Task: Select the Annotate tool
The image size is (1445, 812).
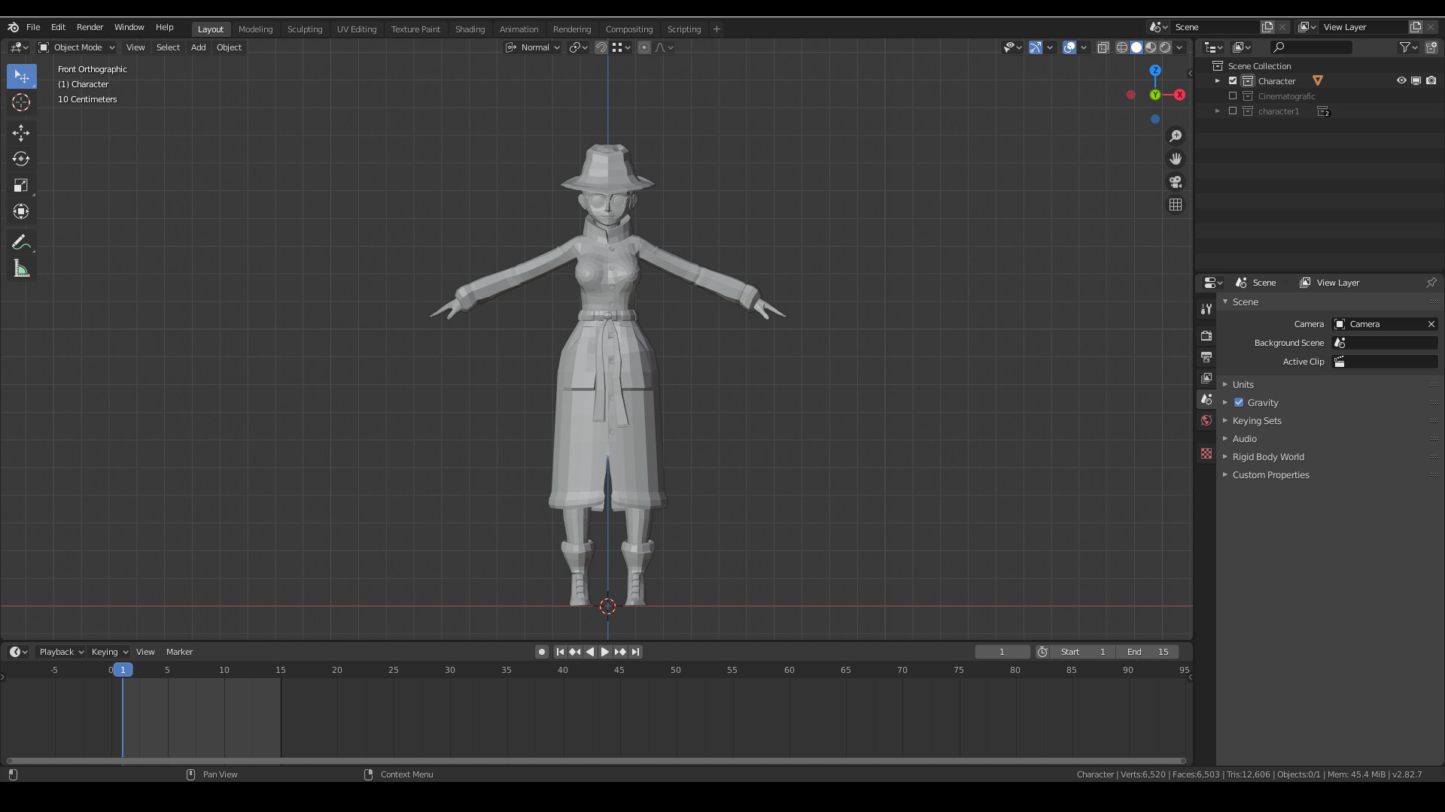Action: point(21,242)
